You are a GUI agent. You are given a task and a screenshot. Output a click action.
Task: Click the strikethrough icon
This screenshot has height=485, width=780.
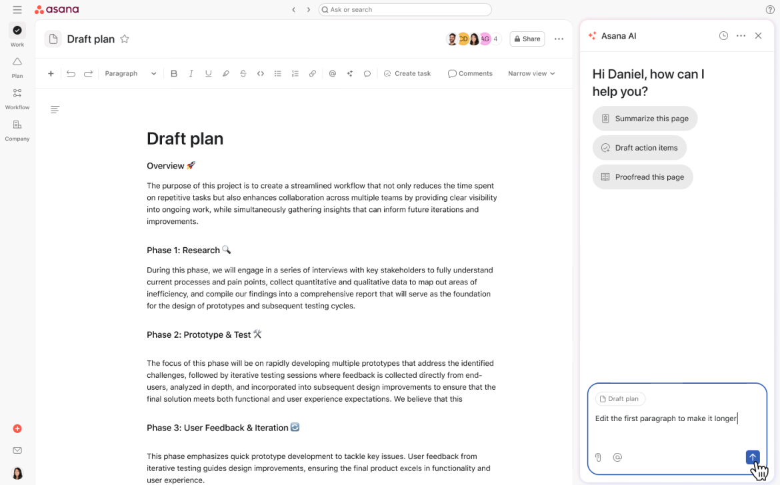(x=243, y=73)
